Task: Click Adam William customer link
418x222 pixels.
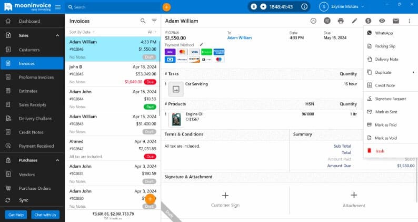Action: (240, 38)
